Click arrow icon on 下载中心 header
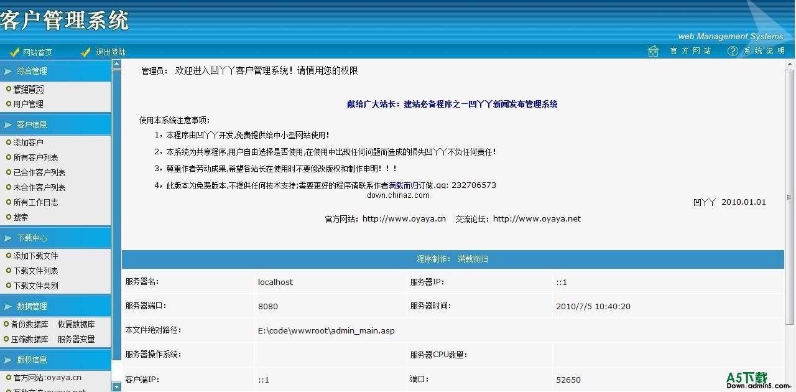 [8, 238]
